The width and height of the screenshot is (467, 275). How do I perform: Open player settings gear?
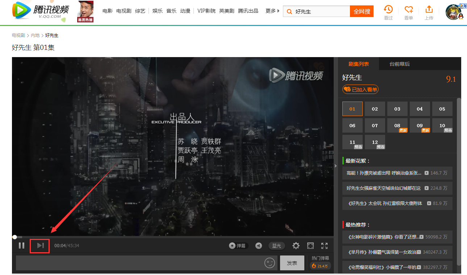(x=296, y=246)
